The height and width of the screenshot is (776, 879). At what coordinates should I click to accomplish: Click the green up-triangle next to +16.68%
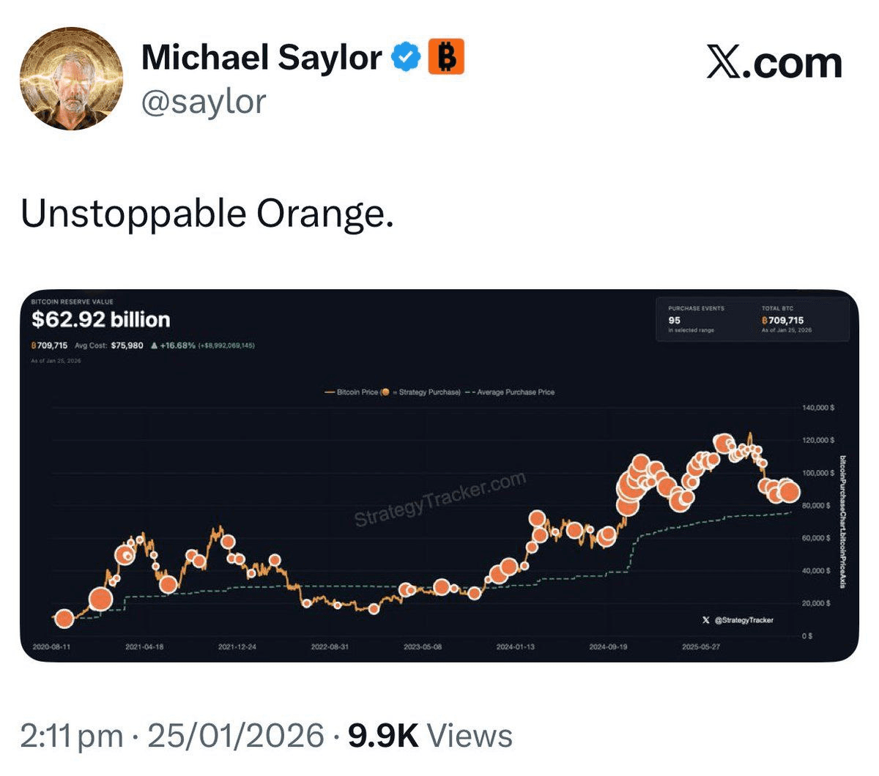153,346
